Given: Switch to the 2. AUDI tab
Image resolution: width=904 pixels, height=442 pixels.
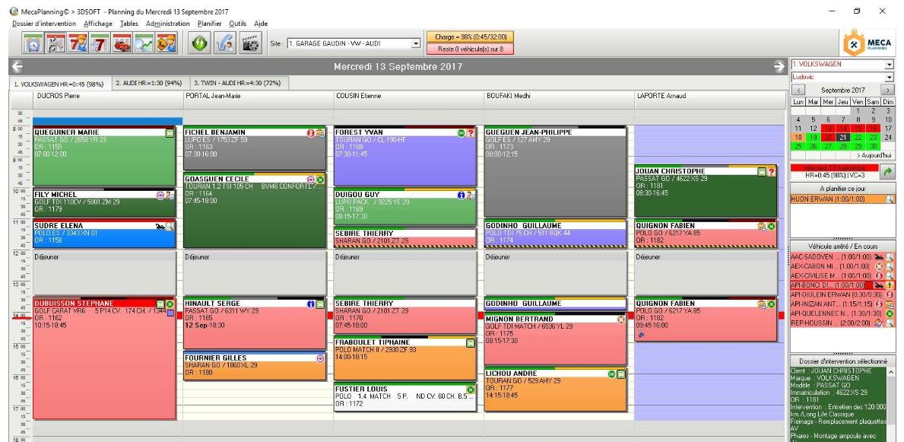Looking at the screenshot, I should [x=147, y=82].
